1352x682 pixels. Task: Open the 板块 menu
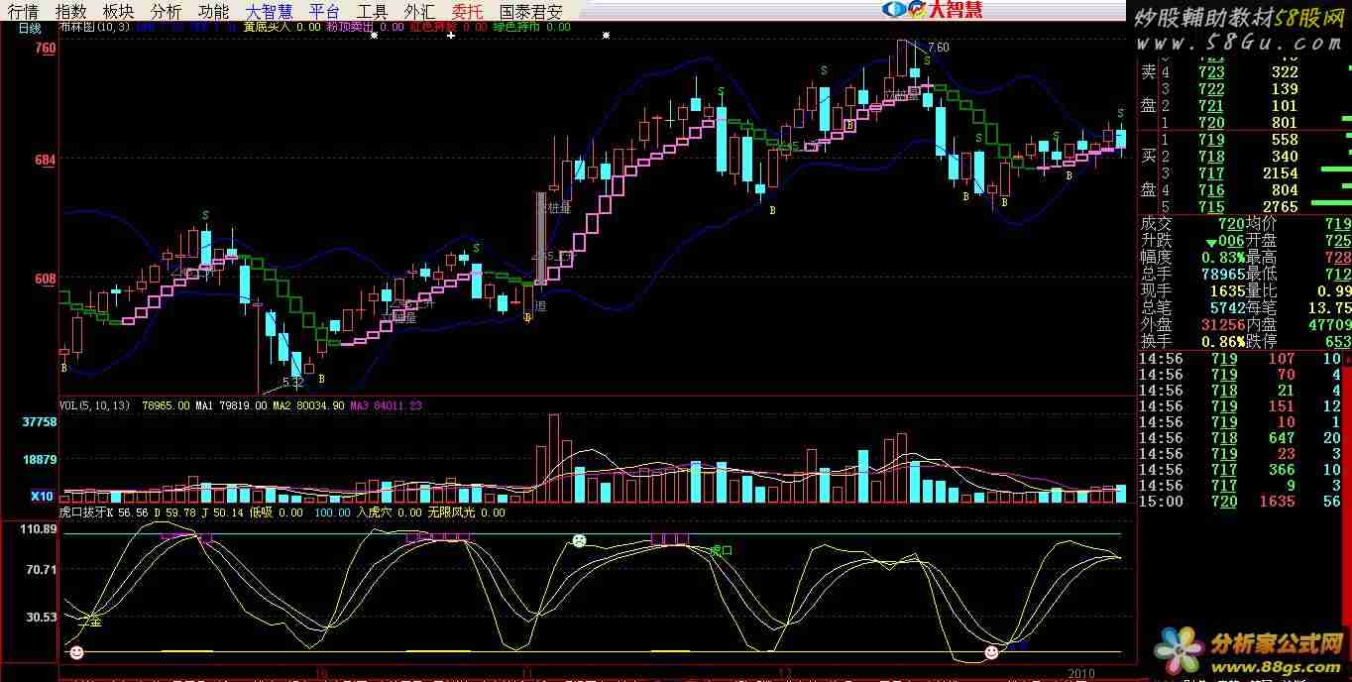(119, 12)
